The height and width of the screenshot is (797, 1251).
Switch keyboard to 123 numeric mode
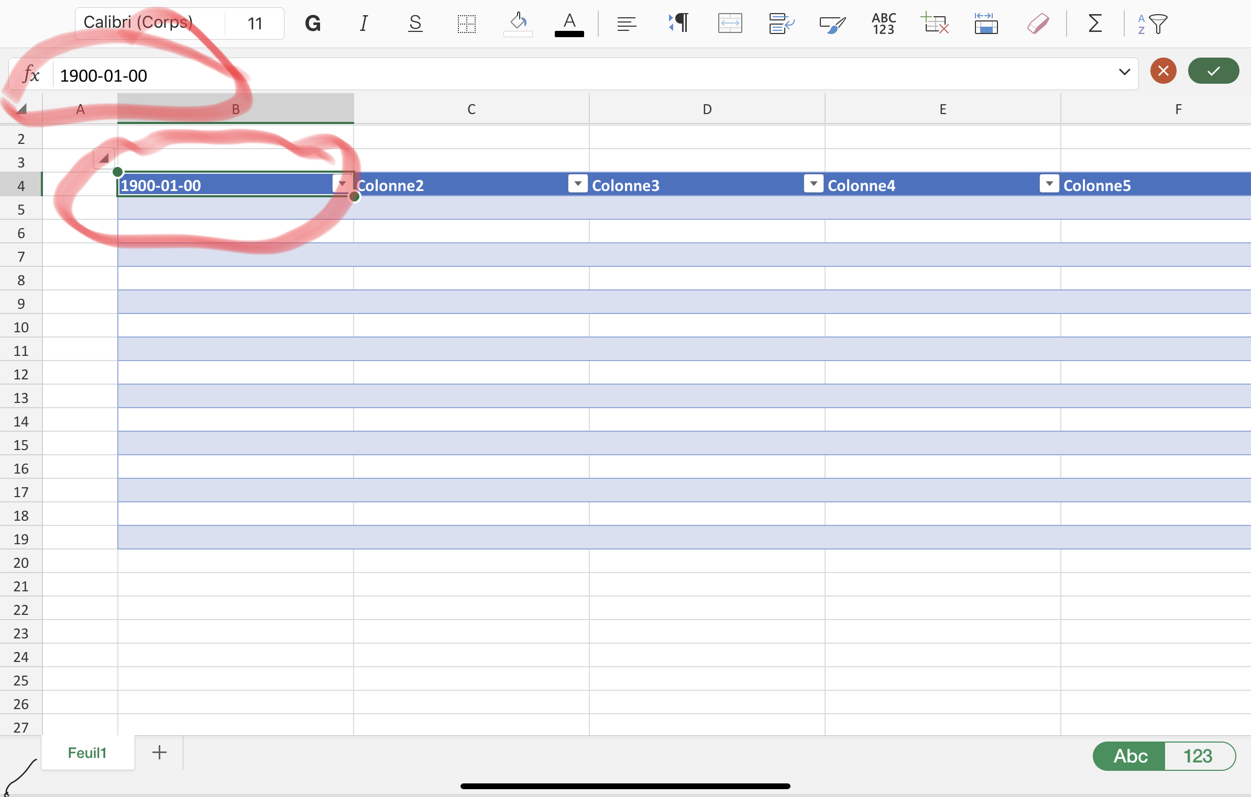[1198, 756]
